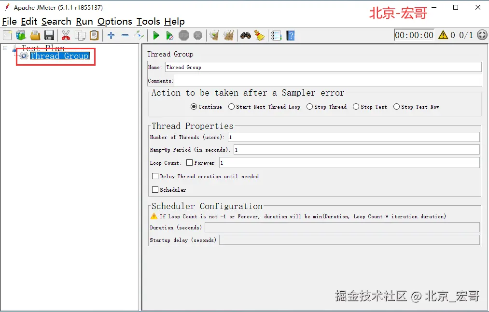
Task: Click the 00:00:00 elapsed time display
Action: point(414,35)
